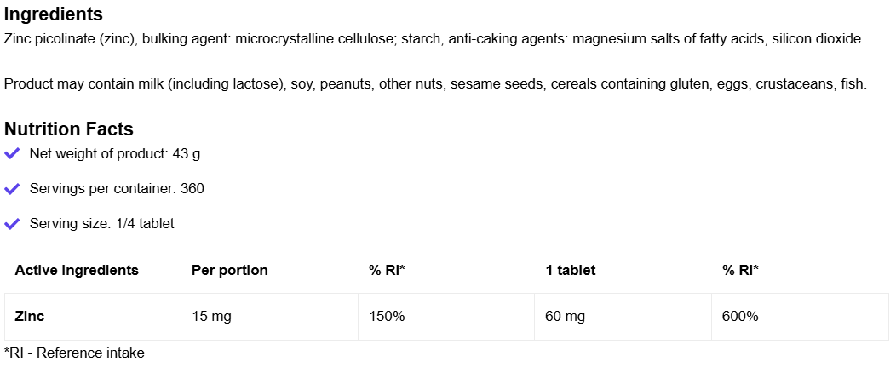Click the Ingredients heading
The width and height of the screenshot is (896, 367).
coord(54,14)
